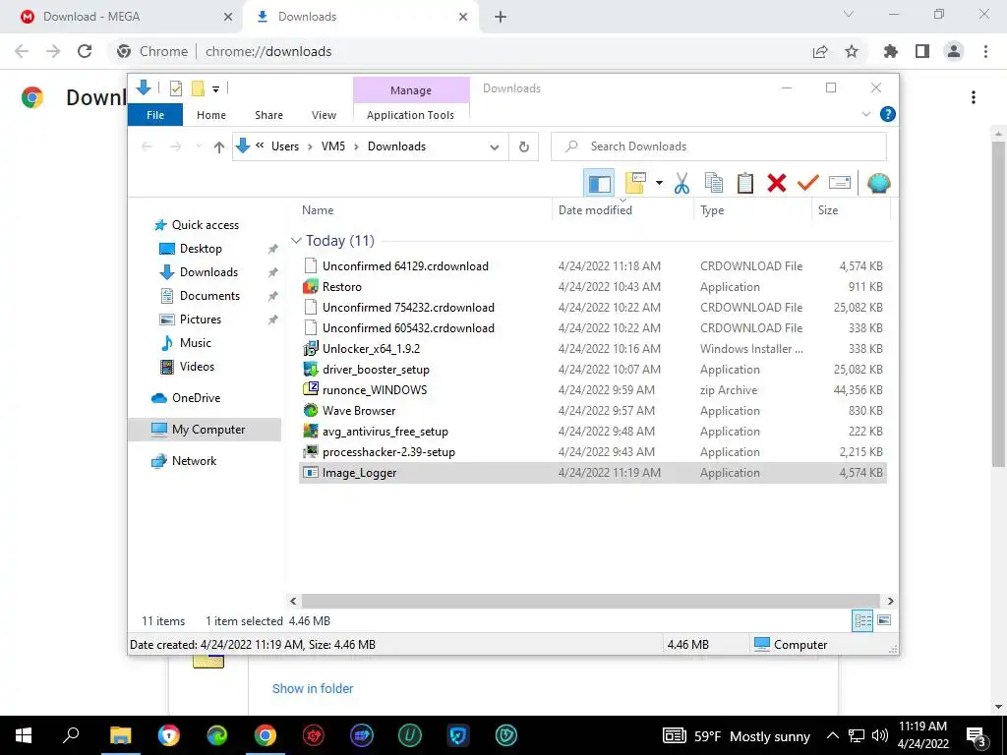This screenshot has height=755, width=1007.
Task: Open the File tab in Explorer
Action: (155, 115)
